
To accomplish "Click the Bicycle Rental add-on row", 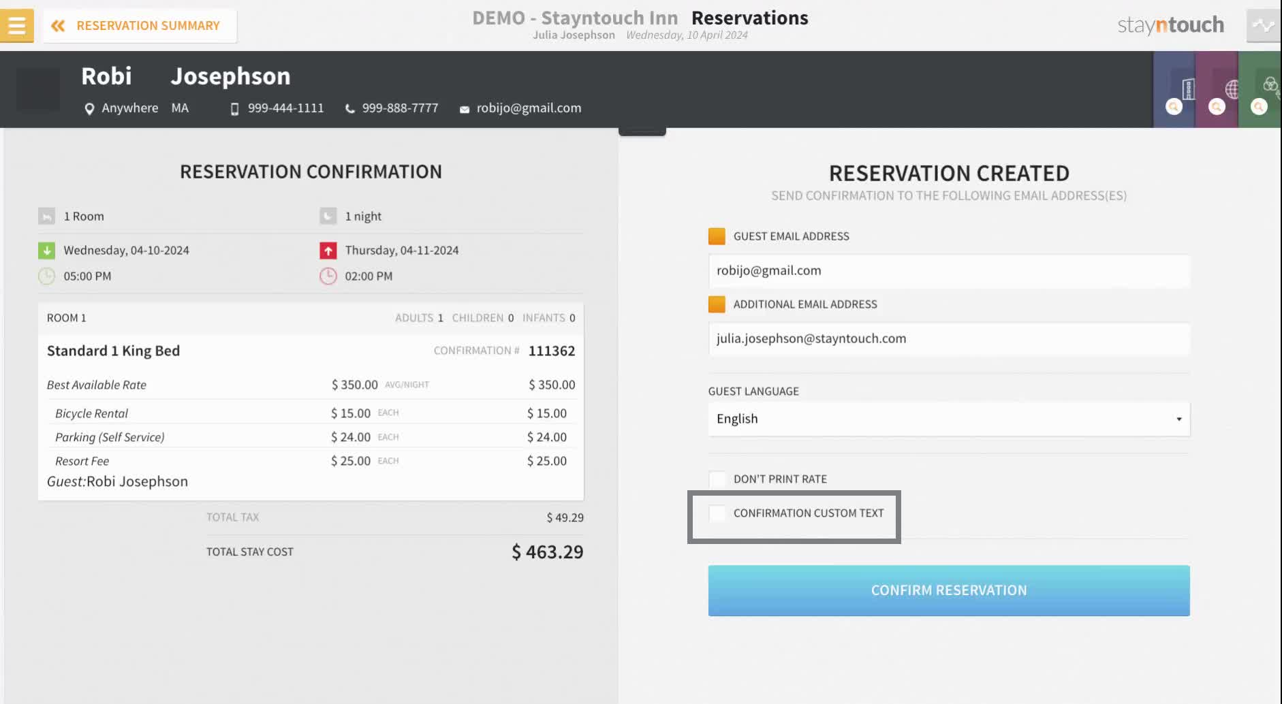I will pyautogui.click(x=311, y=413).
